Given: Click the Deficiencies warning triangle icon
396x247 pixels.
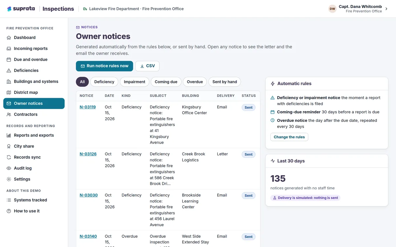Looking at the screenshot, I should [9, 70].
